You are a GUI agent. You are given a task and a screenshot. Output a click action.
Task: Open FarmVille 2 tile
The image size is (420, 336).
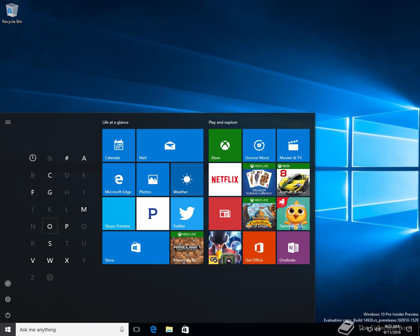click(293, 214)
